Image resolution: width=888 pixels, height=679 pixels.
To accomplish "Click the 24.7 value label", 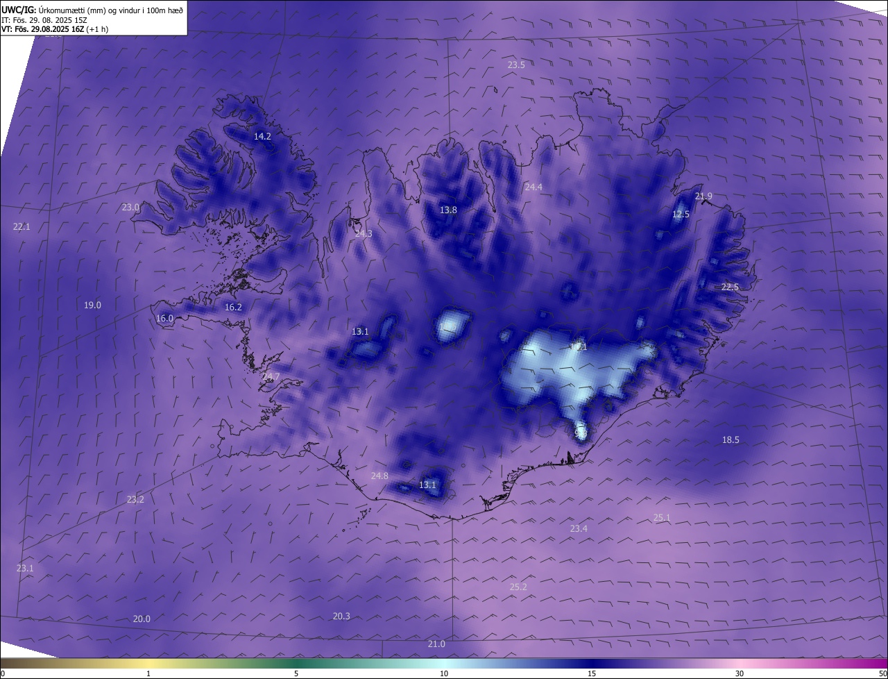I will click(x=271, y=377).
